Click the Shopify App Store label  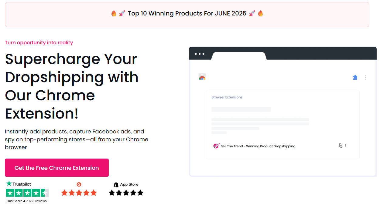tap(129, 184)
